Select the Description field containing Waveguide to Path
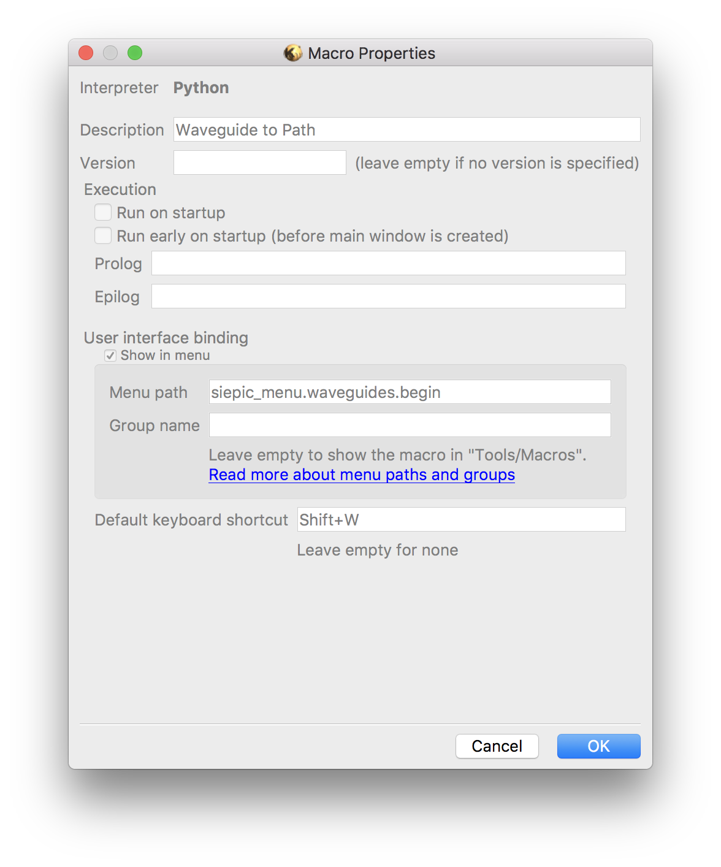This screenshot has width=721, height=867. (406, 129)
